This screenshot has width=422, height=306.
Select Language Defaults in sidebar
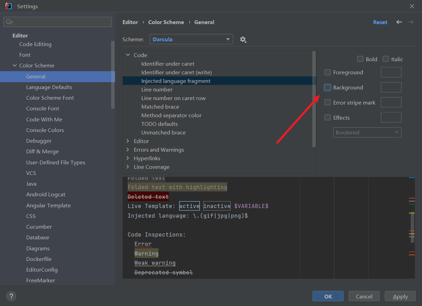(x=49, y=87)
